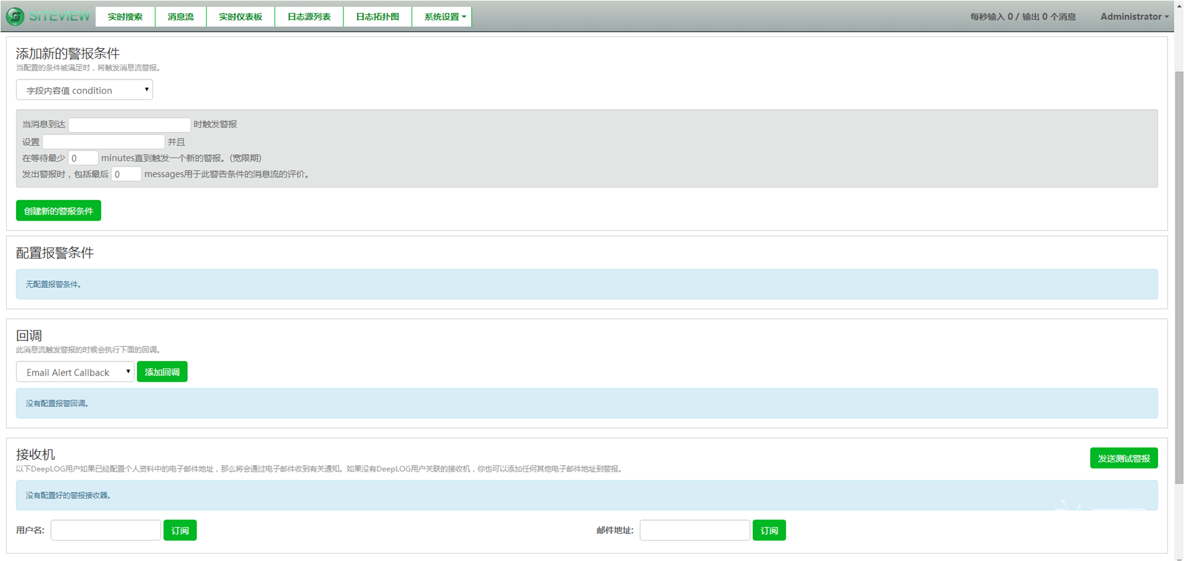Open the Administrator user menu
Screen dimensions: 1184x561
click(1134, 17)
